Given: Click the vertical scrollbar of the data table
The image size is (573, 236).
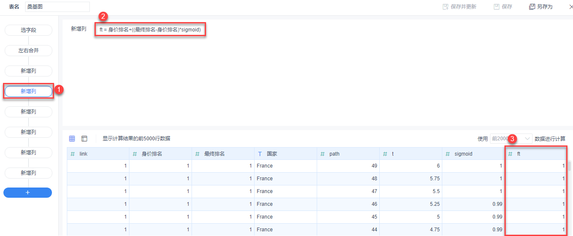Looking at the screenshot, I should (x=570, y=166).
